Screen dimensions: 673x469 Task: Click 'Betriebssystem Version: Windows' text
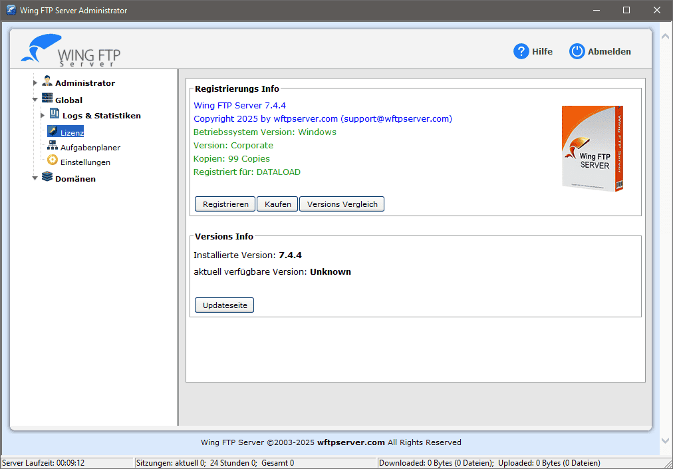(265, 132)
